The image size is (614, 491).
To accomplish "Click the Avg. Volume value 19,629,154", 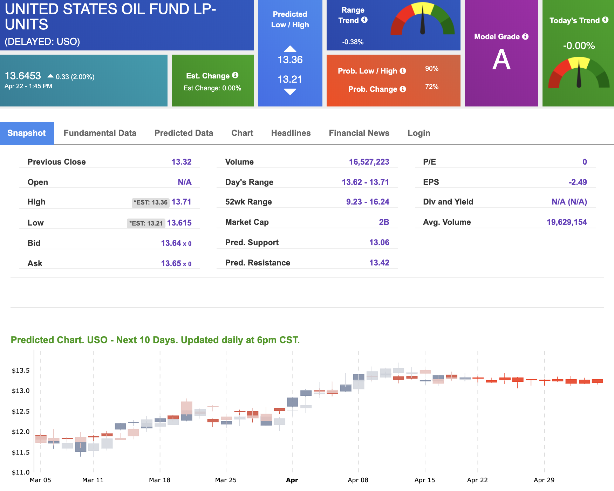I will coord(567,222).
